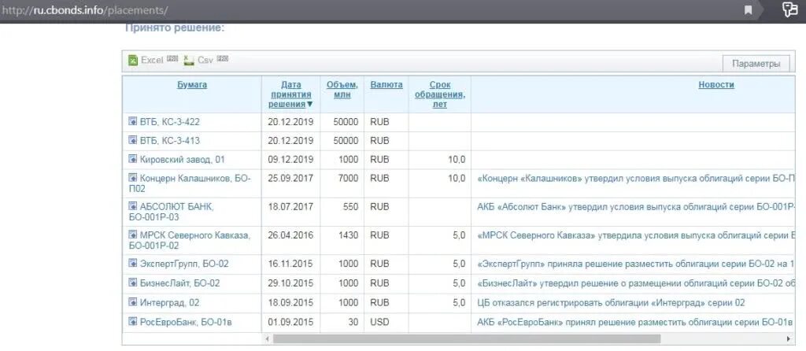Export table via Csv link
This screenshot has height=351, width=806.
205,60
